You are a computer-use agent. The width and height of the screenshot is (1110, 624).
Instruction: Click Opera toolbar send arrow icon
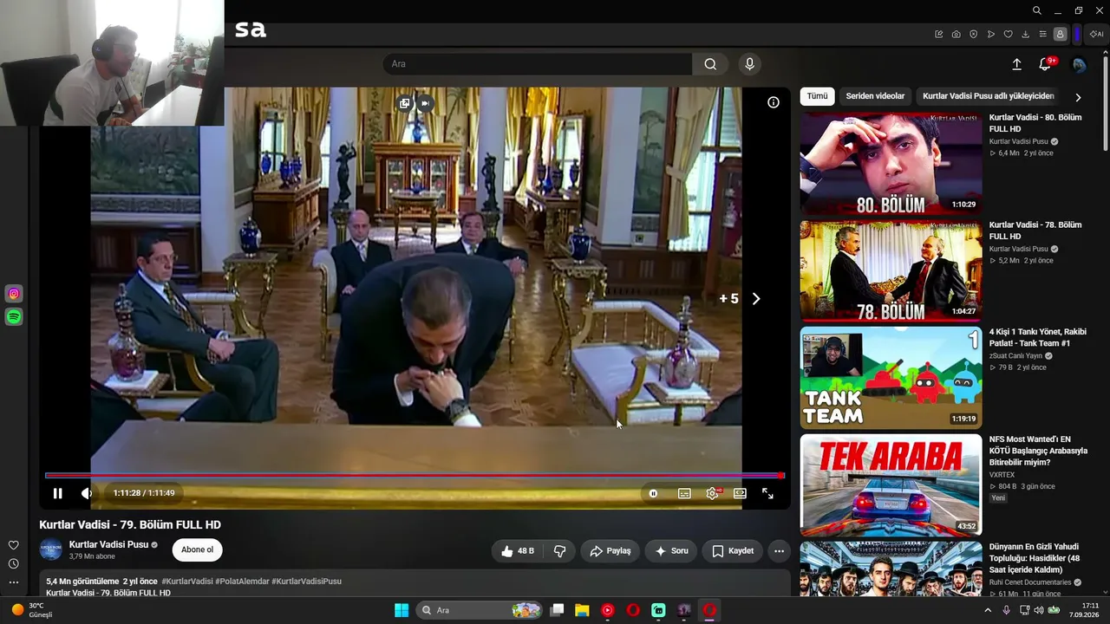[990, 35]
